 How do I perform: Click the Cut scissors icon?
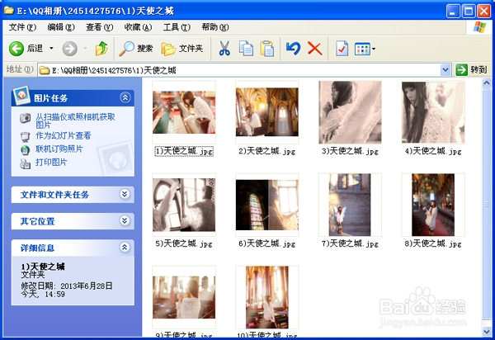point(224,49)
